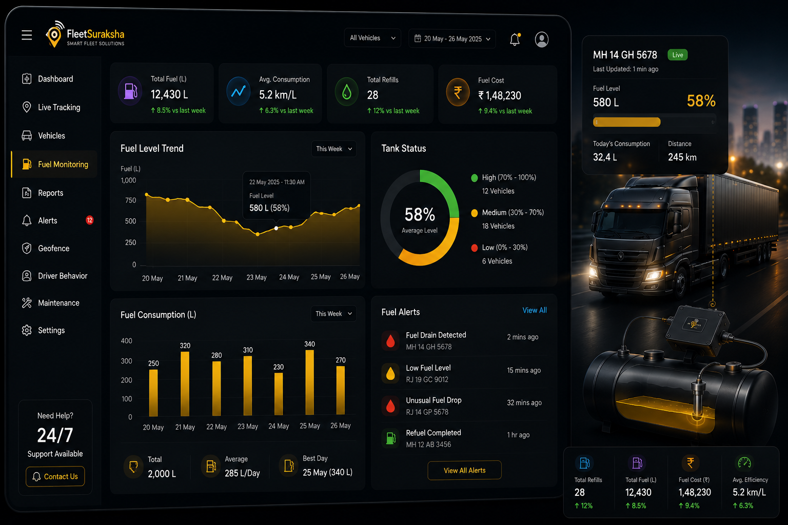Screen dimensions: 788x525
Task: Click the 18 Vehicles medium level text
Action: coord(498,226)
